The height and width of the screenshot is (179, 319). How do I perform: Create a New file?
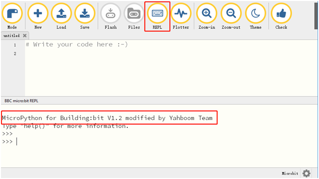click(x=38, y=16)
